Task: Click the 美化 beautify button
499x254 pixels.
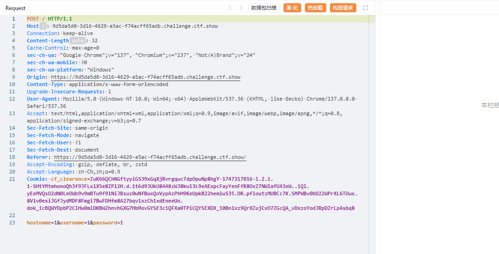Action: (292, 8)
